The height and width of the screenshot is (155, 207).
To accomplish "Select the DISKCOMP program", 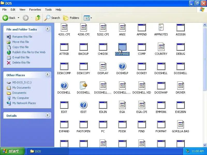I will tap(64, 66).
